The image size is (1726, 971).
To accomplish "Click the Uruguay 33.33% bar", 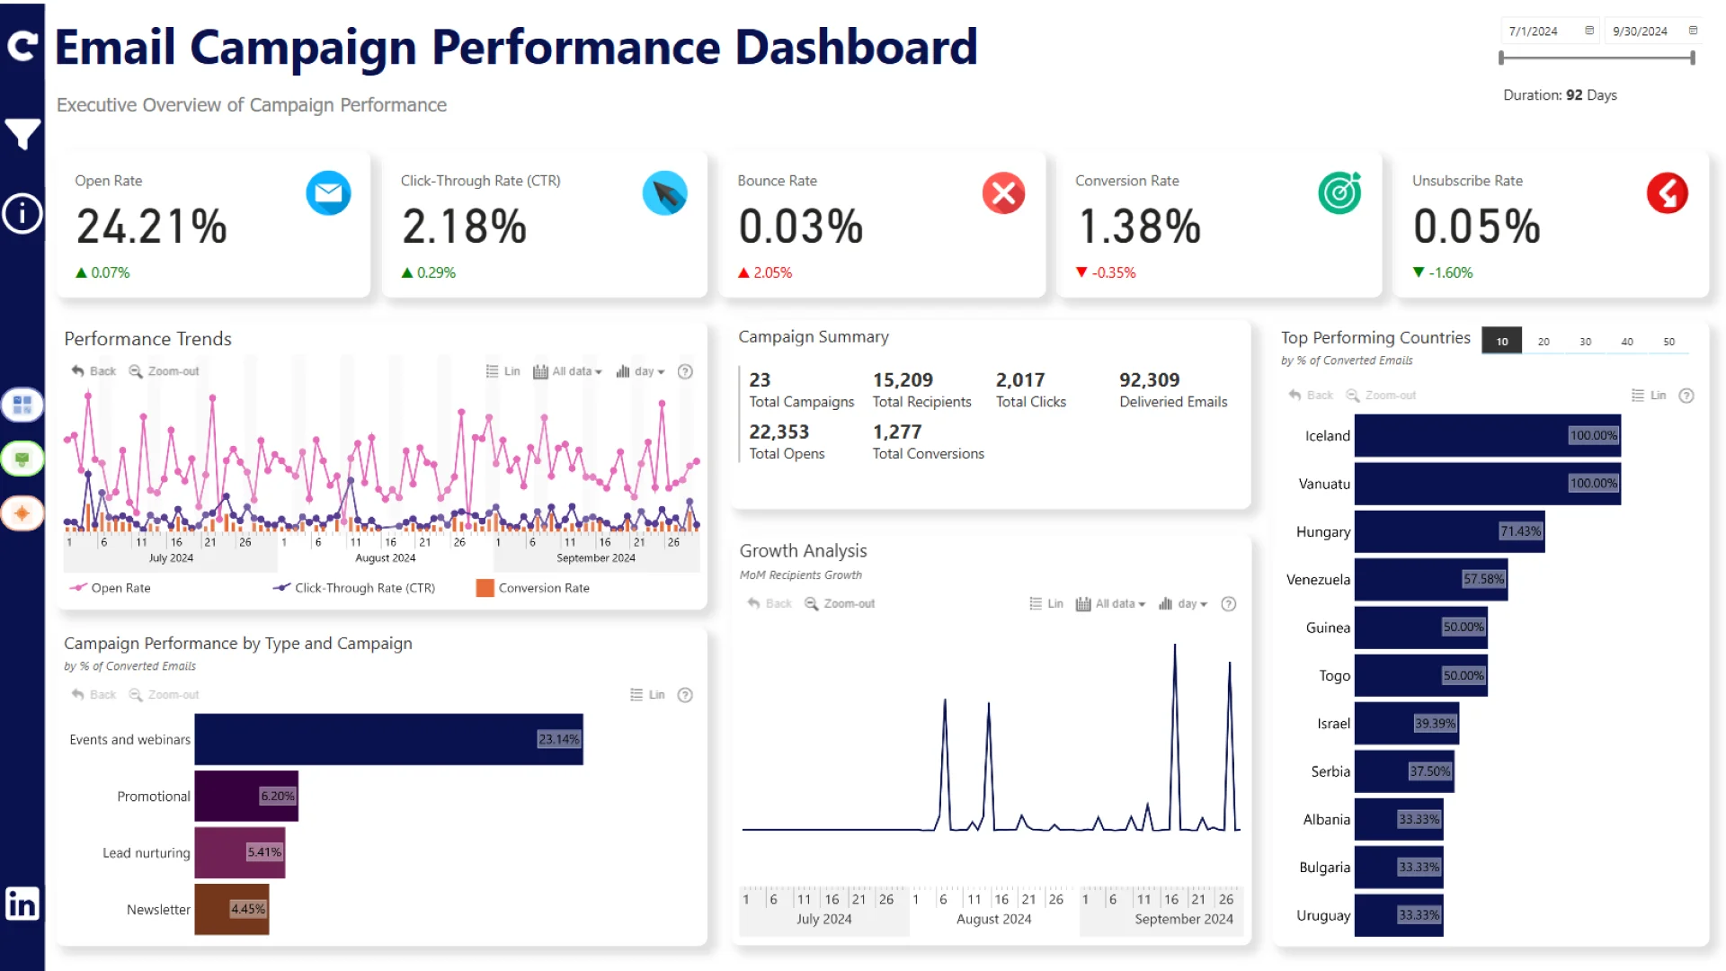I will (1399, 915).
